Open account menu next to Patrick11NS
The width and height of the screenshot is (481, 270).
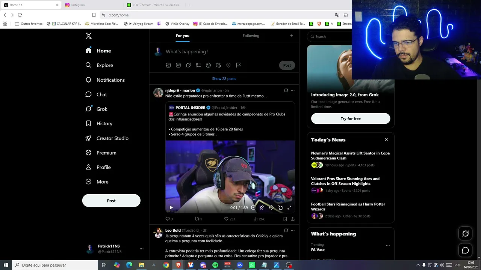tap(142, 249)
